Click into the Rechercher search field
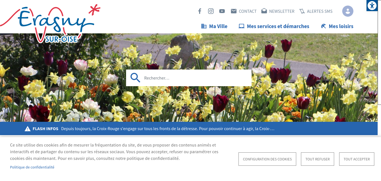 [195, 78]
